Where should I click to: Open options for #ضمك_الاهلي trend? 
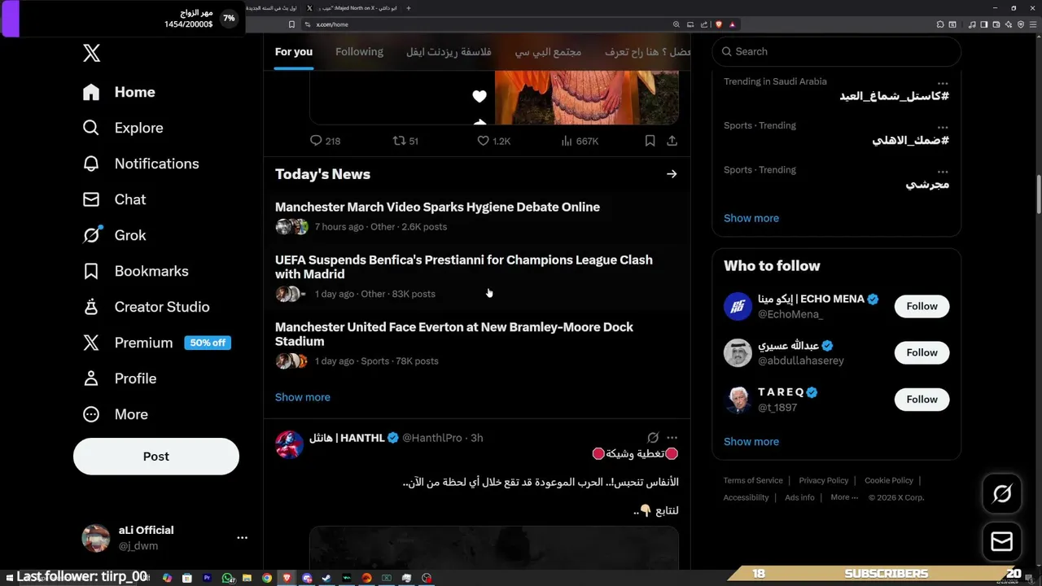pos(942,127)
